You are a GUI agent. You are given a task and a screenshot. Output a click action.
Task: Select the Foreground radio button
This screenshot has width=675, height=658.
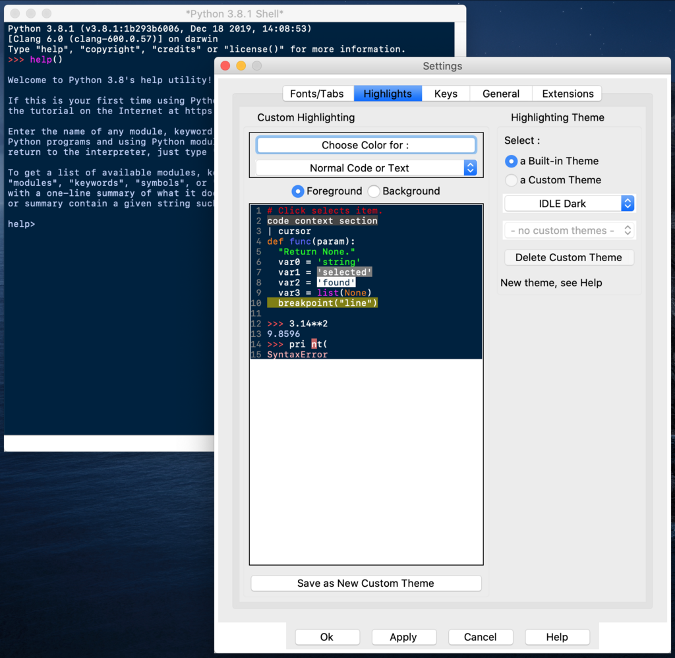pyautogui.click(x=297, y=191)
